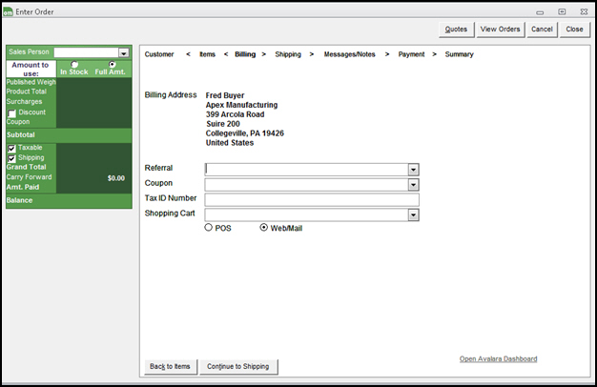Image resolution: width=597 pixels, height=387 pixels.
Task: Expand the Referral dropdown
Action: coord(413,170)
